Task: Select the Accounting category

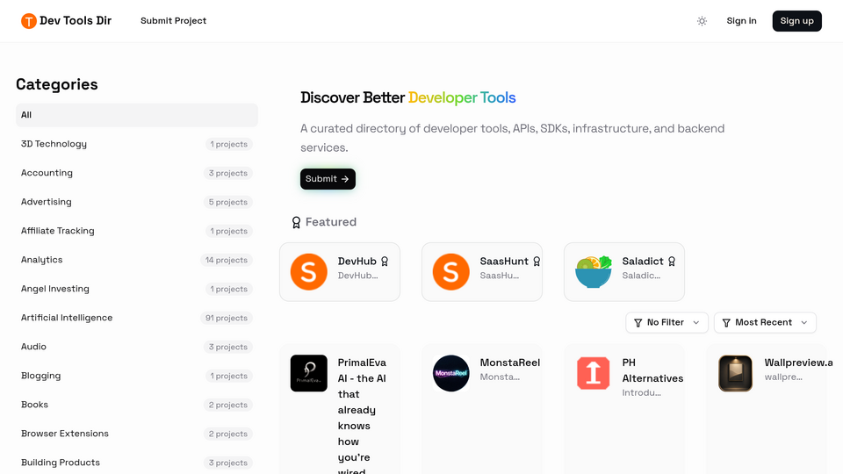Action: [x=137, y=173]
